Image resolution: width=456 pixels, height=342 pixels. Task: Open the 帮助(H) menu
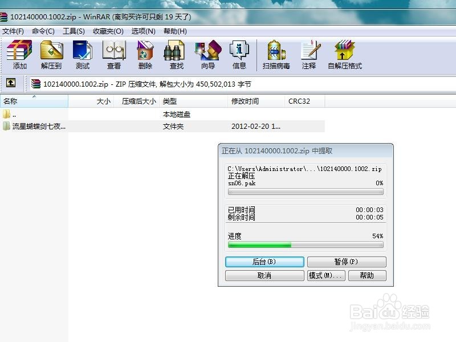175,31
